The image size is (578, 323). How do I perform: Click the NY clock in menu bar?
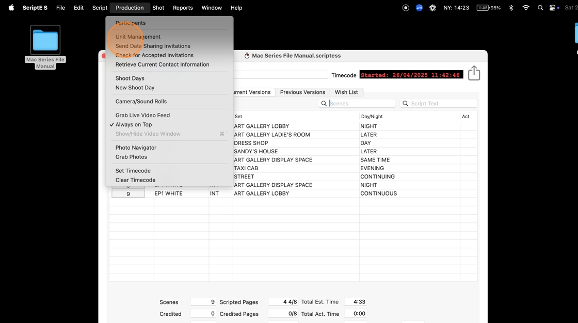456,8
